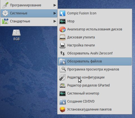The image size is (135, 118).
Task: Expand the Системные submenu arrow
Action: pyautogui.click(x=55, y=13)
